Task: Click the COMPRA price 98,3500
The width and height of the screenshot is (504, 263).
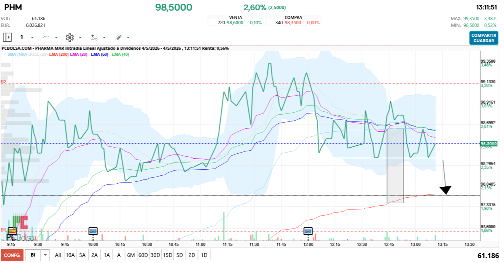Action: coord(293,23)
